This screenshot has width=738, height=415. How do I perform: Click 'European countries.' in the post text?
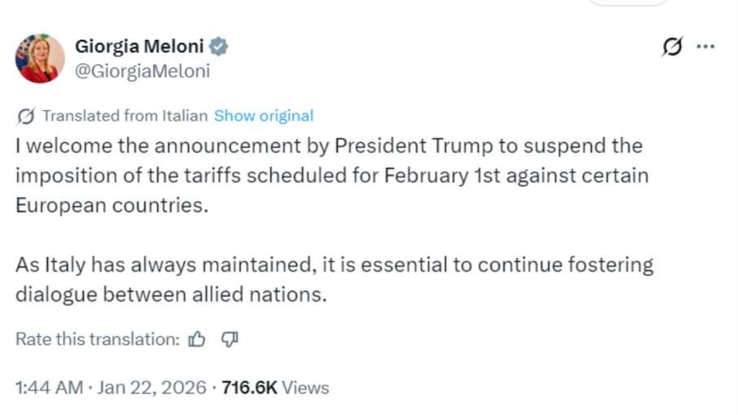coord(112,205)
